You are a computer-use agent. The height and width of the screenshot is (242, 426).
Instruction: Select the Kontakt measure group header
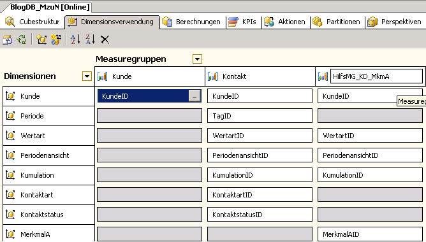point(260,76)
